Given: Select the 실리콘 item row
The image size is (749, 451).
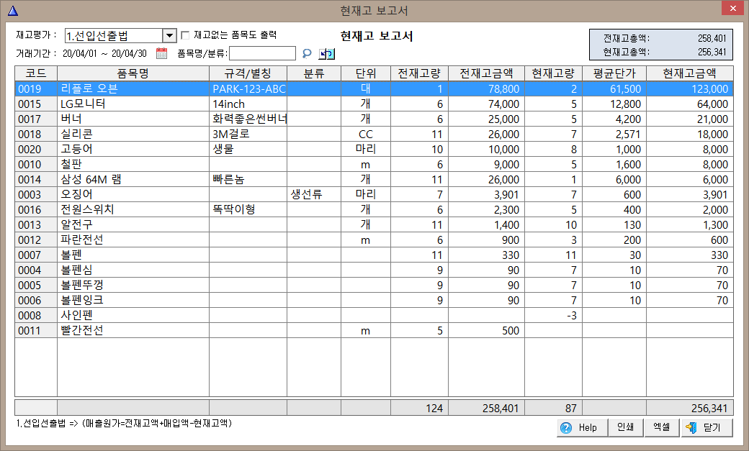Looking at the screenshot, I should point(374,134).
